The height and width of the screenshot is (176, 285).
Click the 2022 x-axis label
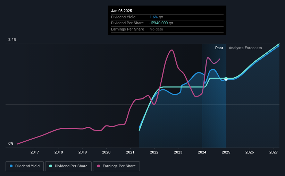[154, 152]
